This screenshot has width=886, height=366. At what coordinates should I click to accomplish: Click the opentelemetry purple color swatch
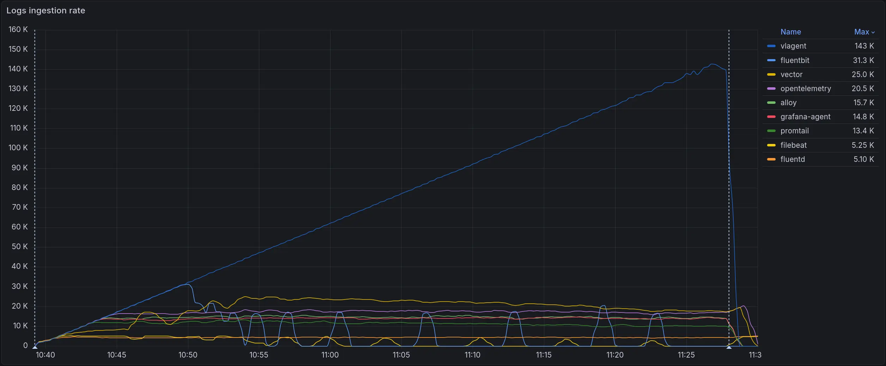[x=771, y=89]
